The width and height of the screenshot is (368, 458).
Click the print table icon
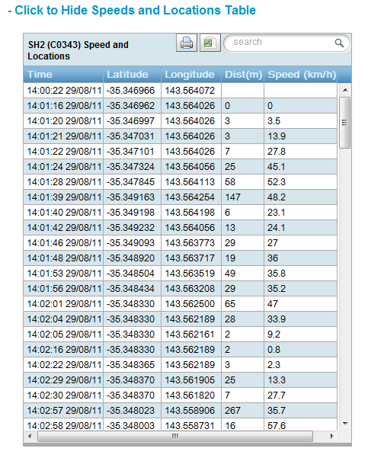(187, 43)
